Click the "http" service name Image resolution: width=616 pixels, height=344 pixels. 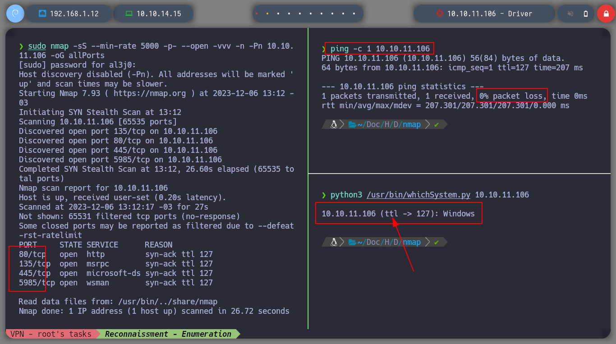[96, 254]
